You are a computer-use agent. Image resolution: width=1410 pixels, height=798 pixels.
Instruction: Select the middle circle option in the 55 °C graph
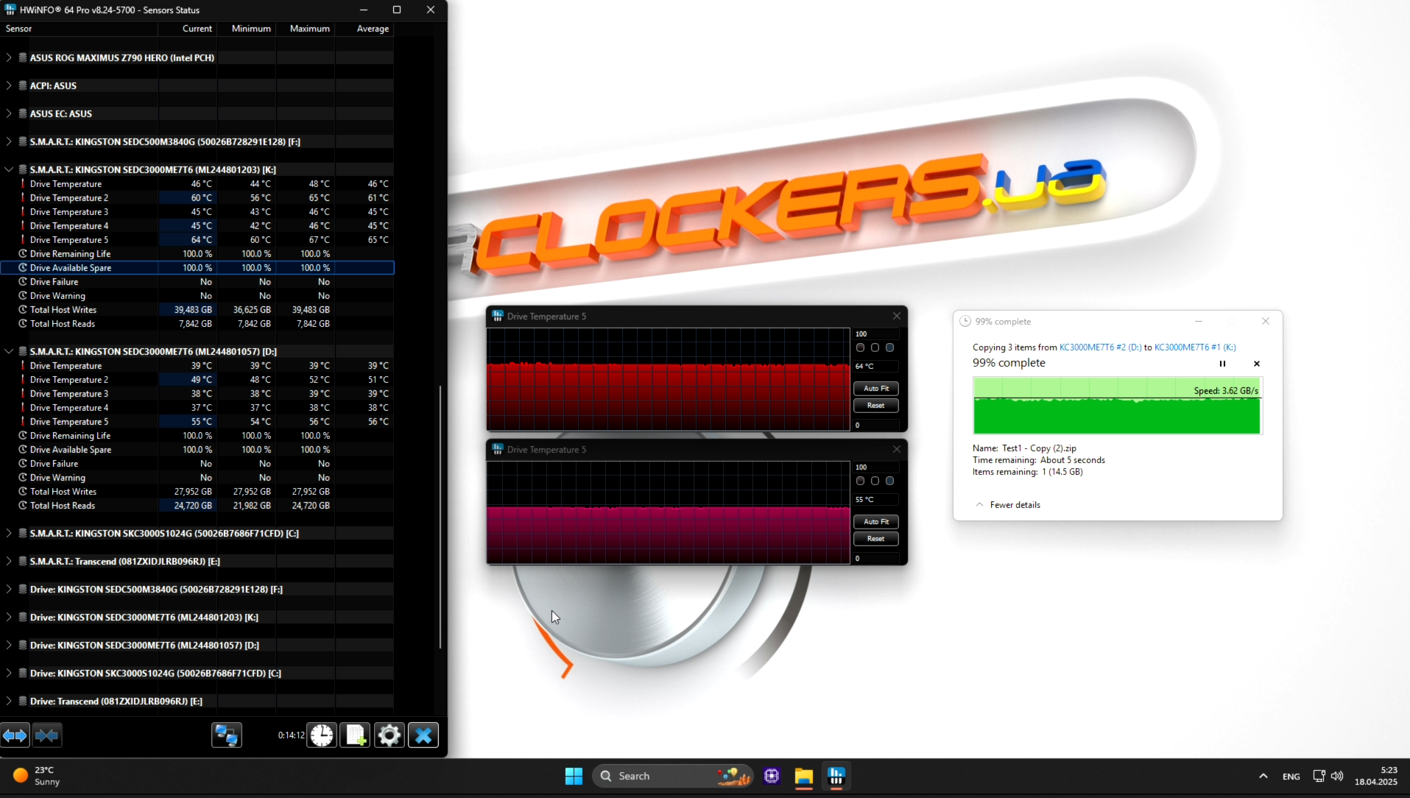[x=875, y=481]
